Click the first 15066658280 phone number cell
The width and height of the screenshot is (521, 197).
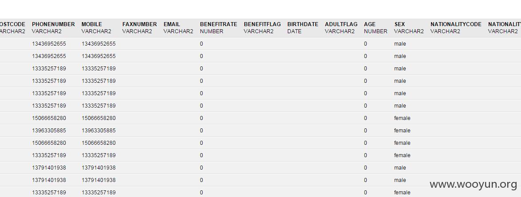coord(49,118)
